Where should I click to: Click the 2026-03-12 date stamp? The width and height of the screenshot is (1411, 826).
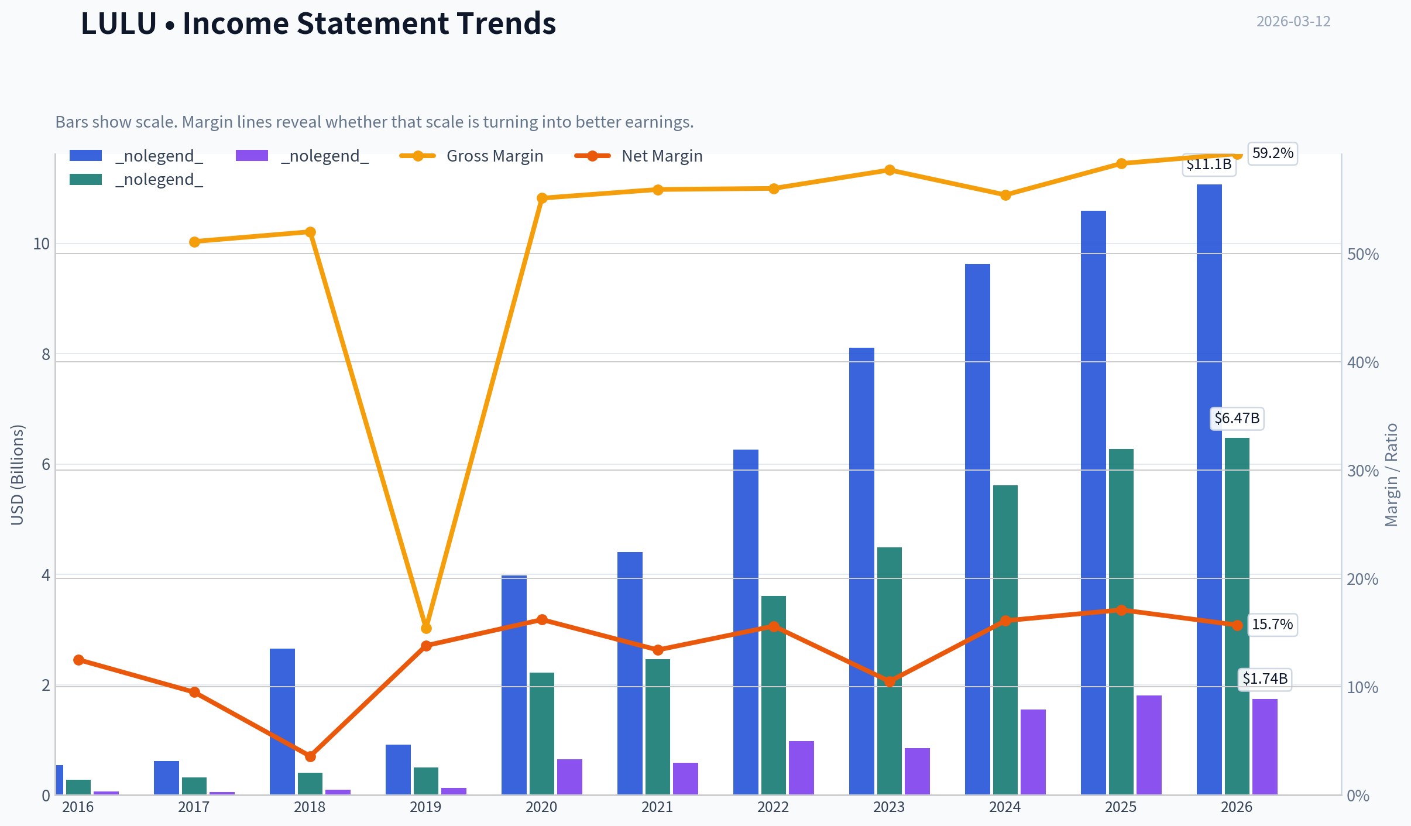coord(1293,22)
